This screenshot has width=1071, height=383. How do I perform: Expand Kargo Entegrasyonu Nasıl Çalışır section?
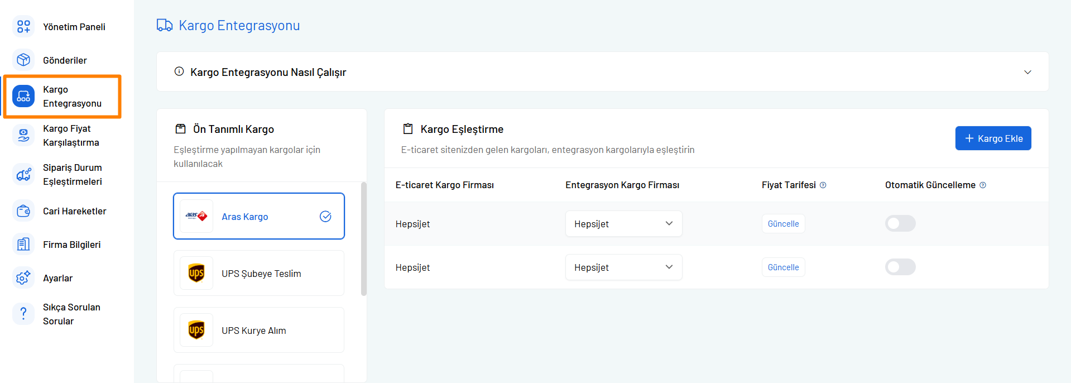1027,72
